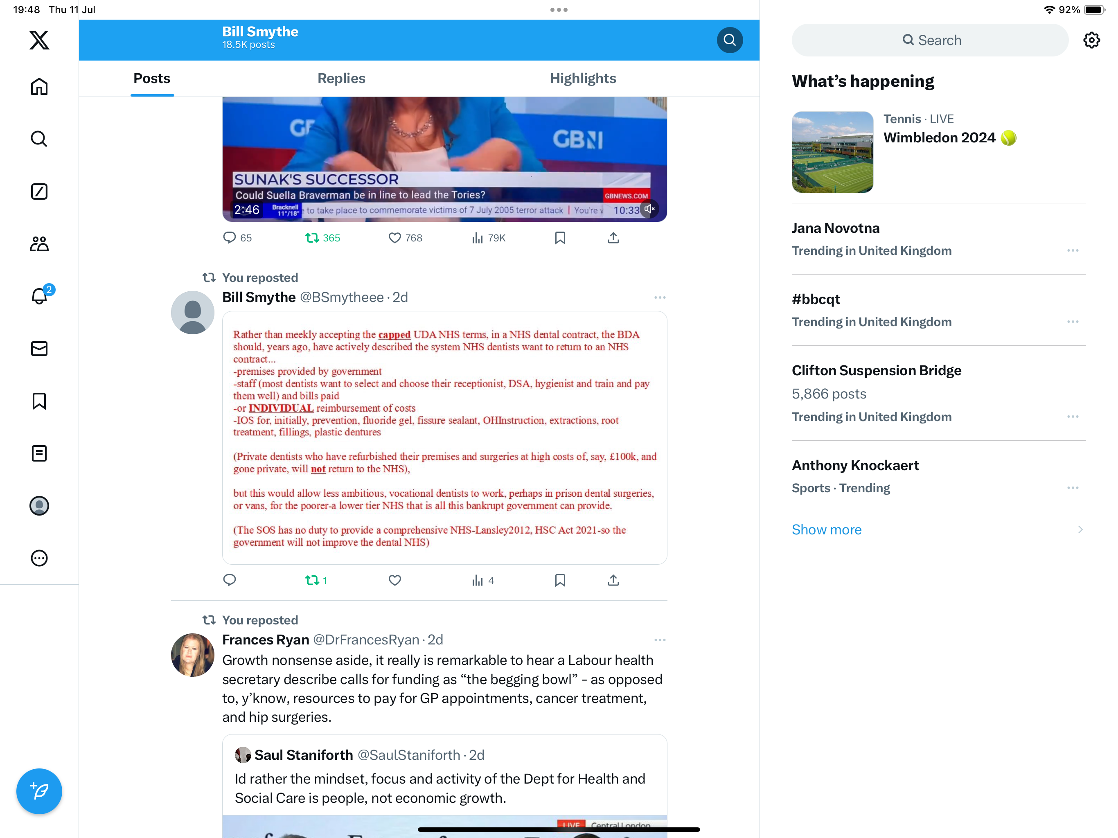Open more menu on Frances Ryan post
1118x838 pixels.
click(660, 640)
